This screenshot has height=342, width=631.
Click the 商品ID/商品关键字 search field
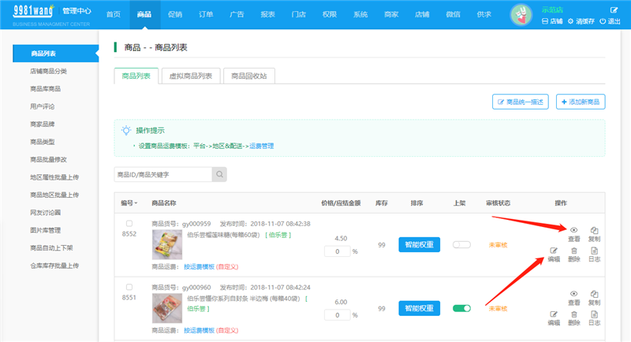tap(161, 173)
